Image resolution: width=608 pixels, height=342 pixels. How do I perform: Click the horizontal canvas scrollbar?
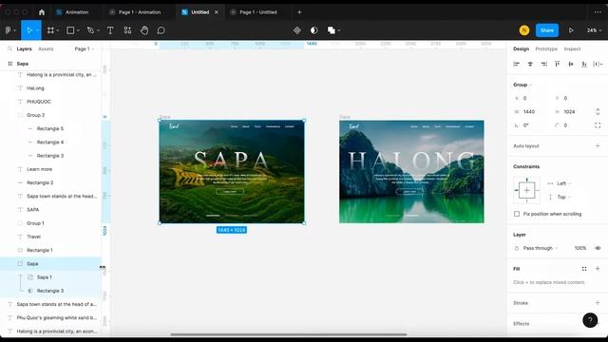point(289,334)
